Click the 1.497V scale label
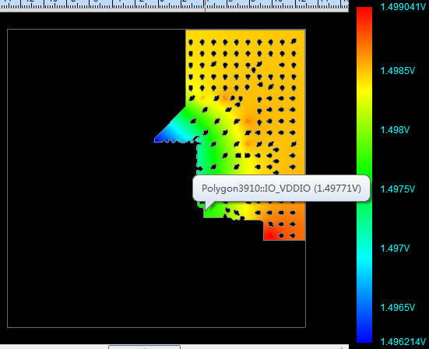The width and height of the screenshot is (429, 349). (x=395, y=249)
